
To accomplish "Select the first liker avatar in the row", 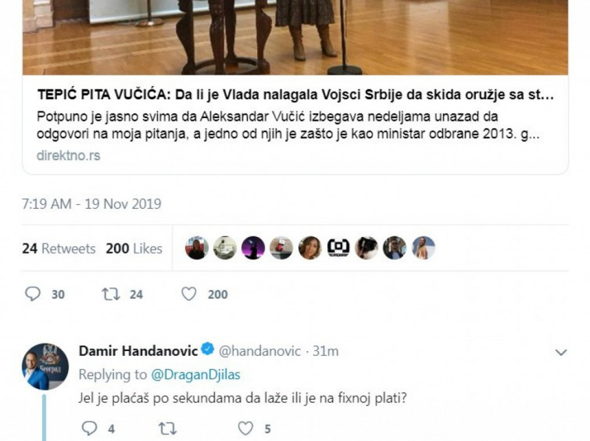I will point(197,248).
